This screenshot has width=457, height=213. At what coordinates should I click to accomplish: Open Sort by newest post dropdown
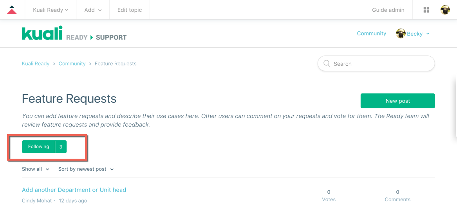click(x=86, y=169)
